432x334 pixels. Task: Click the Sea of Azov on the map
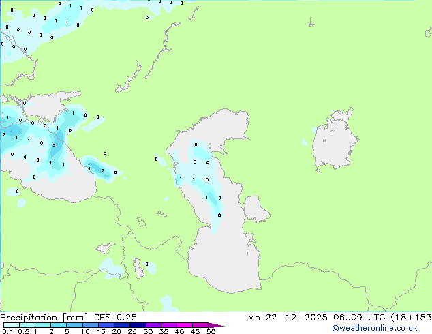pyautogui.click(x=47, y=106)
